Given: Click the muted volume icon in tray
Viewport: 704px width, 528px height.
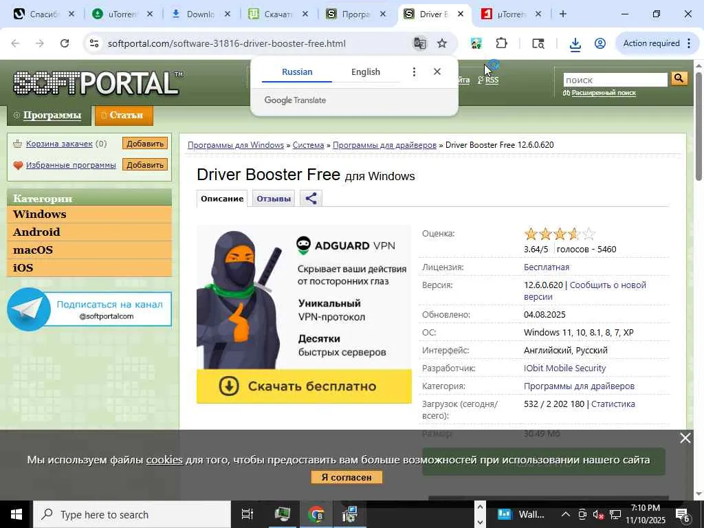Looking at the screenshot, I should click(599, 514).
